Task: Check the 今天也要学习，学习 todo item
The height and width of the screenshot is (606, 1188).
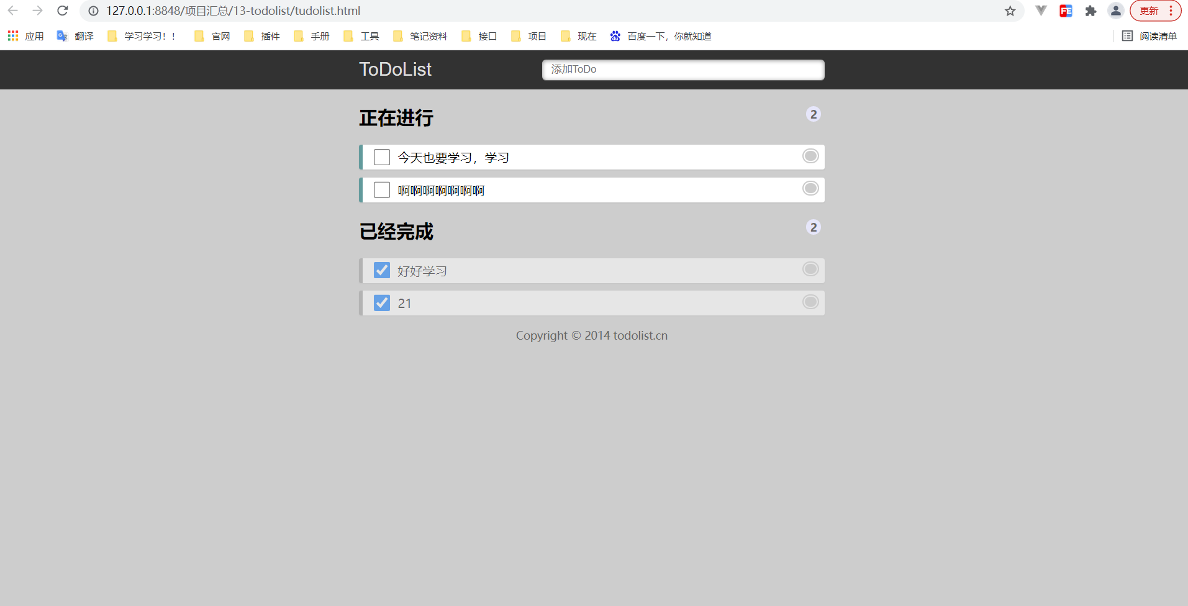Action: 381,156
